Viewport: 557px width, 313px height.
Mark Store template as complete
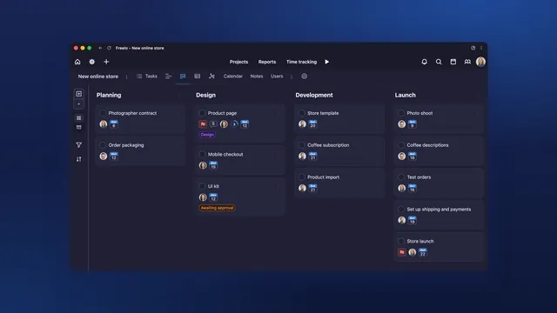tap(302, 113)
